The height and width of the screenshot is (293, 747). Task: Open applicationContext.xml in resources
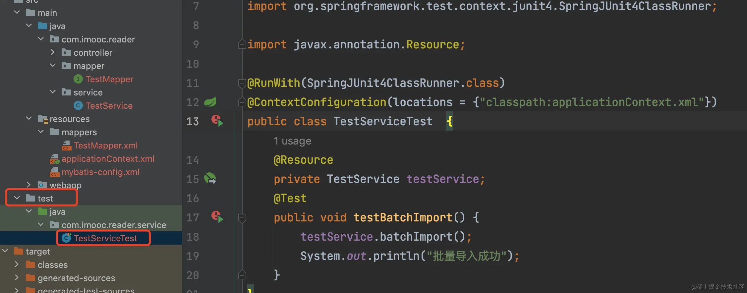(x=108, y=159)
